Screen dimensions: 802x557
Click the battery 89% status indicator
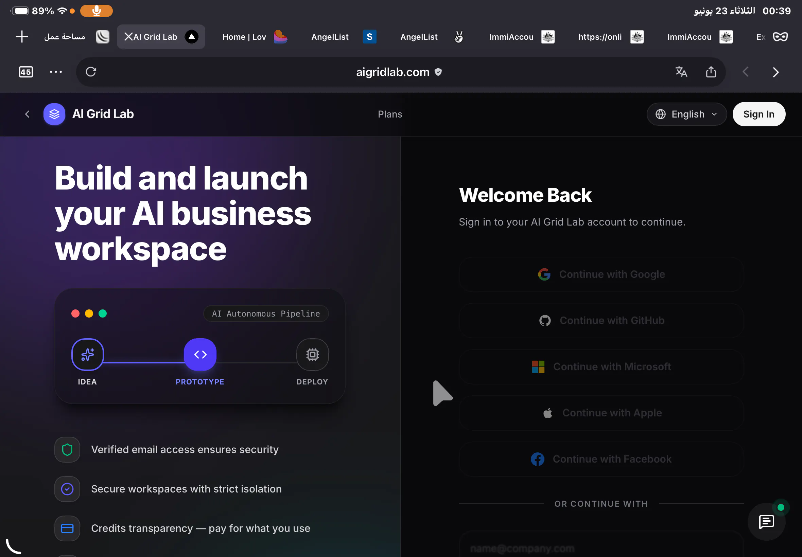click(x=32, y=11)
